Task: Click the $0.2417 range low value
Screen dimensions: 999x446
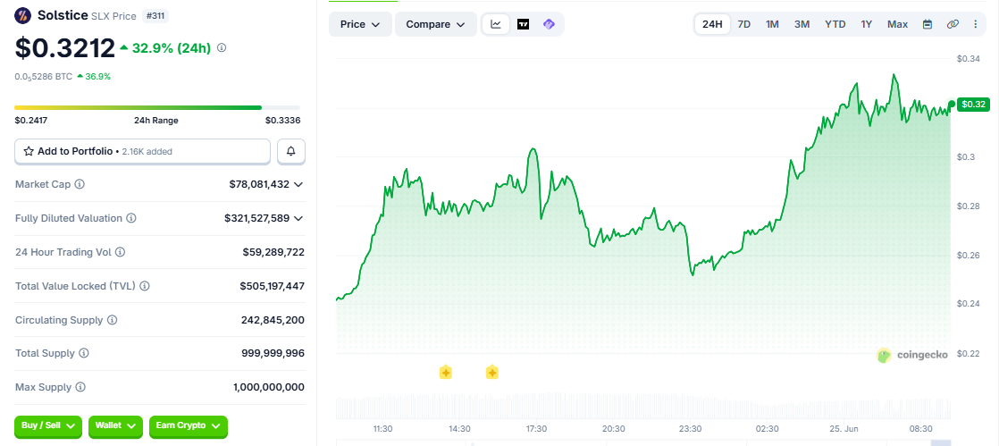Action: 31,121
